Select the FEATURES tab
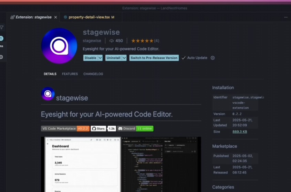Screen dimensions: 291x192 pos(70,74)
